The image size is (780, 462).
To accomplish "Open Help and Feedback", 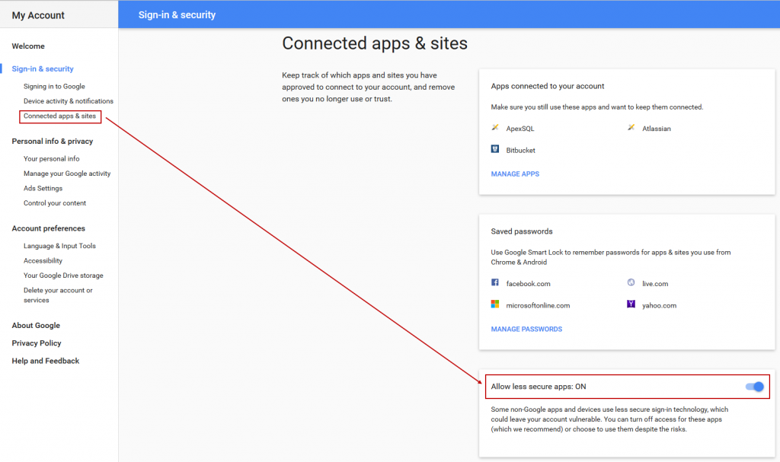I will coord(45,361).
